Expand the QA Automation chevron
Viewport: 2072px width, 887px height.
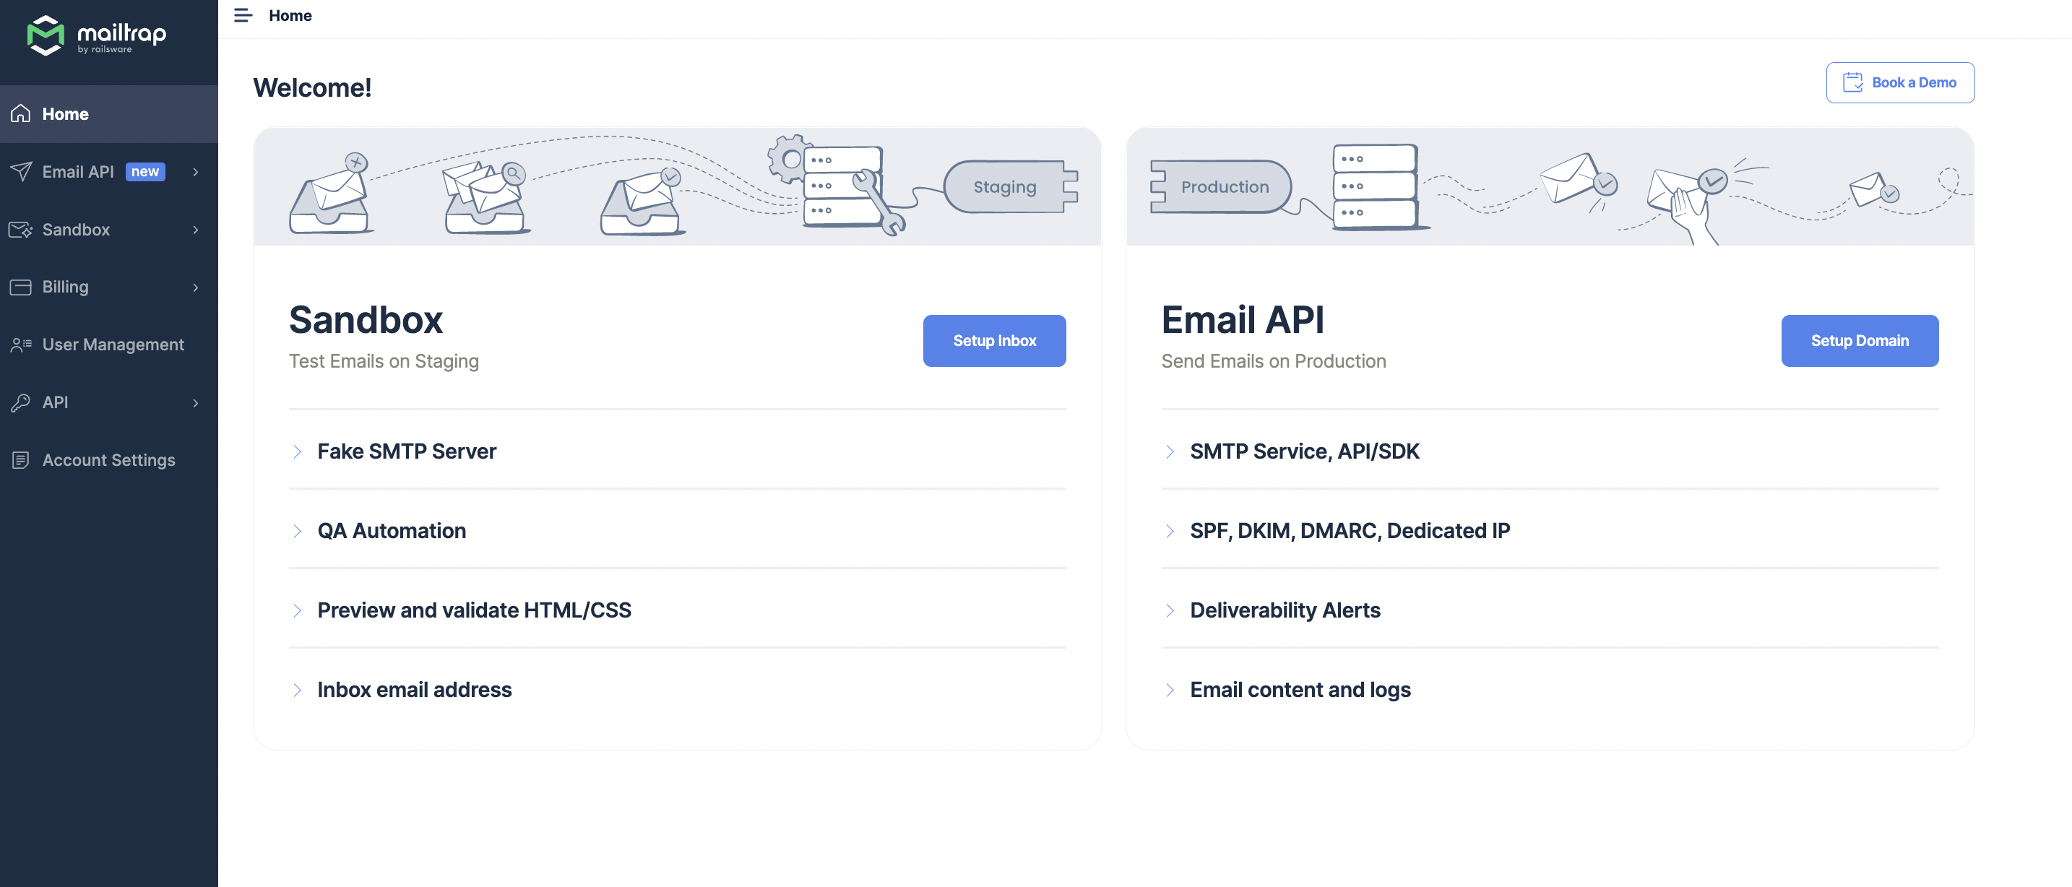tap(297, 531)
